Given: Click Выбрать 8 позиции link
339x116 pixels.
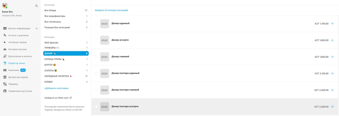Looking at the screenshot, I should 112,10.
